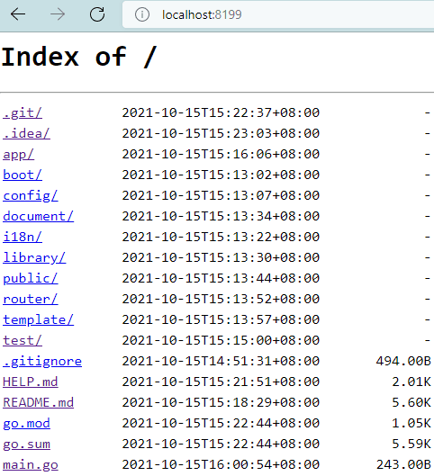Screen dimensions: 434x476
Task: Click the 5.60K size of README.md
Action: 411,403
